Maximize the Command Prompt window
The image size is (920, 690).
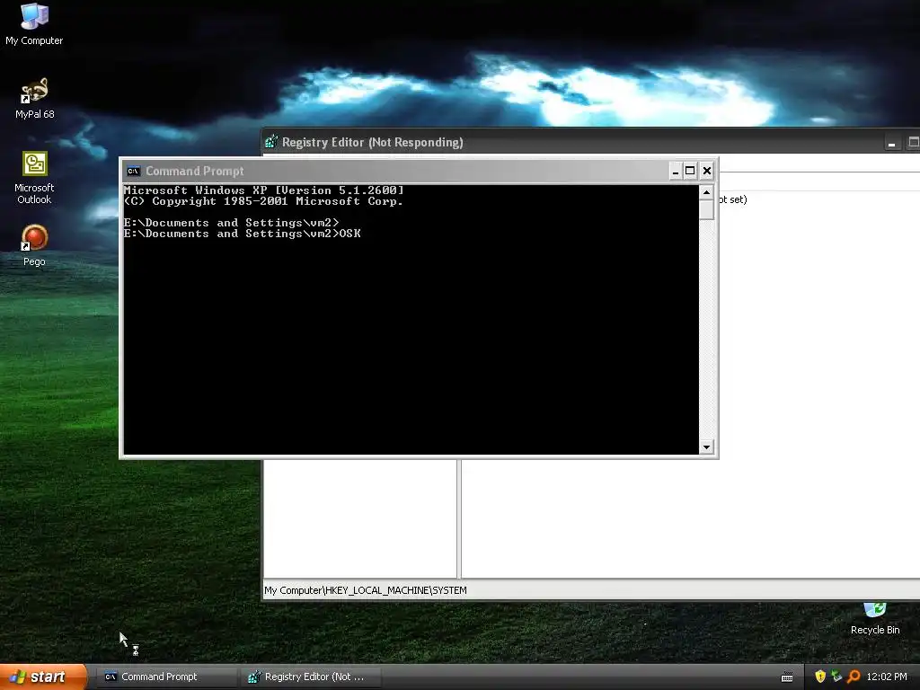point(691,171)
